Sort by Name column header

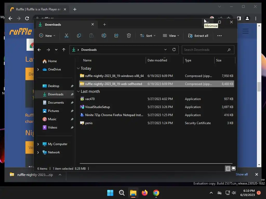[x=87, y=60]
